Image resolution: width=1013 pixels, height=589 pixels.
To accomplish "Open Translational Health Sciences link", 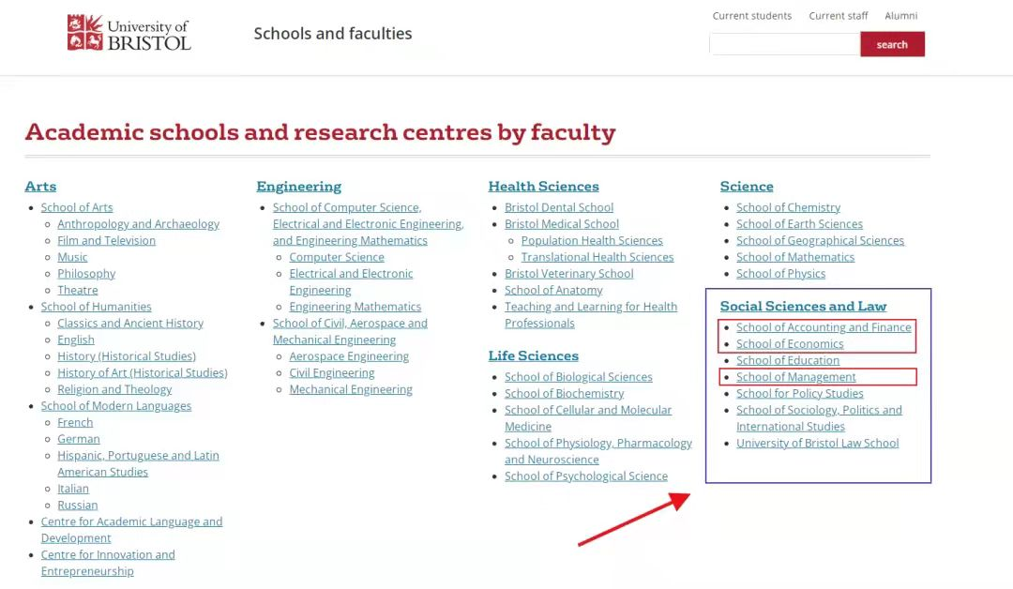I will 597,257.
